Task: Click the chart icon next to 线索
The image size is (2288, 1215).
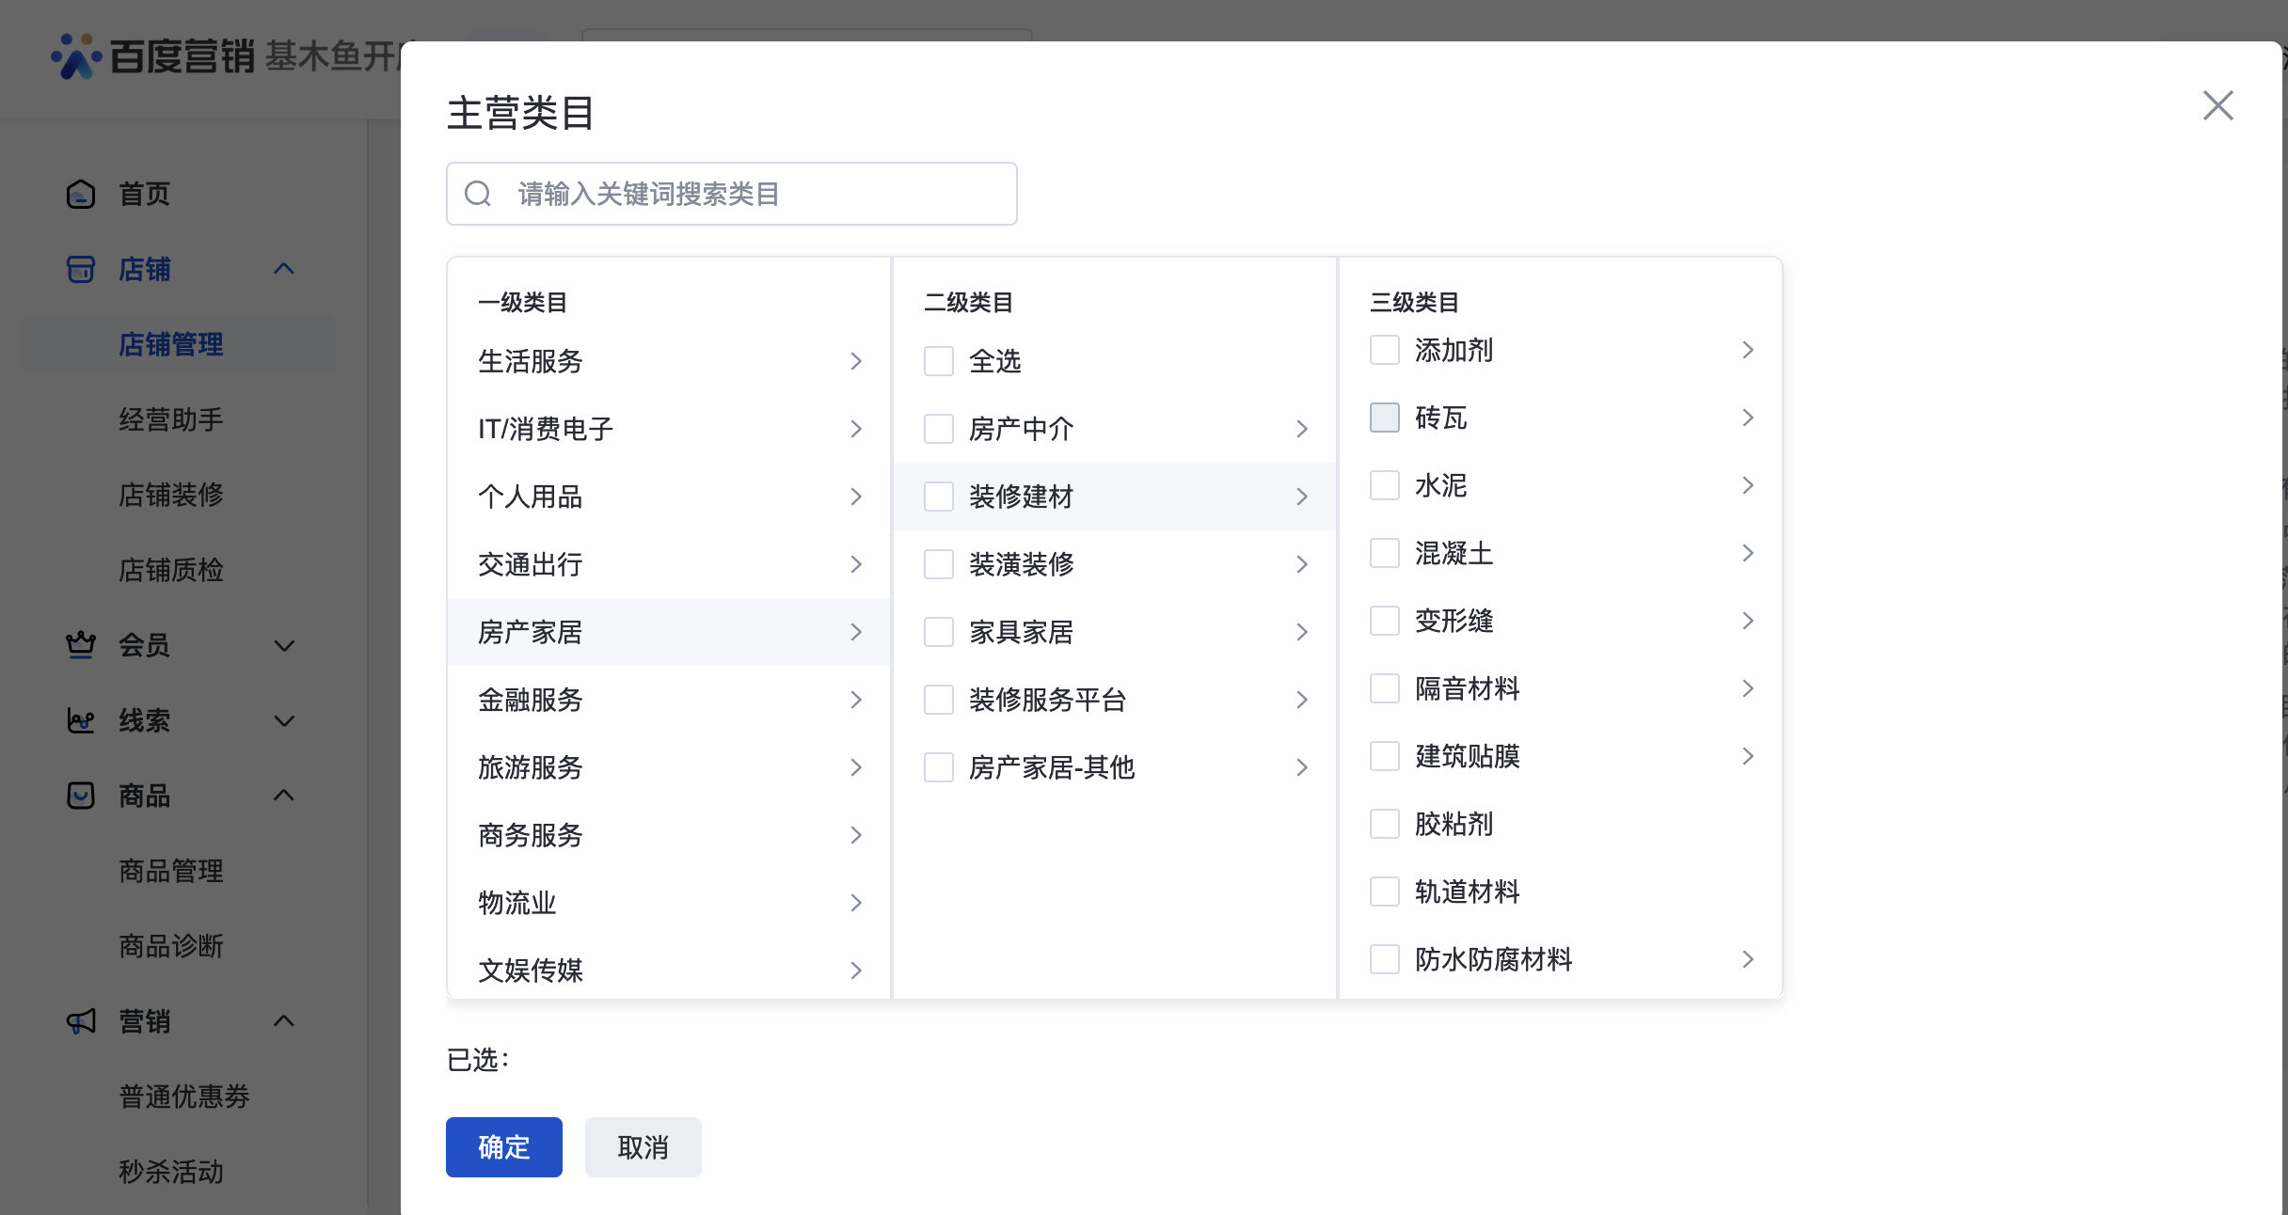Action: pos(81,720)
